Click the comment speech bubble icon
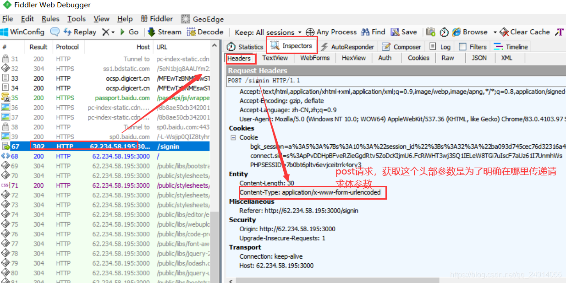The height and width of the screenshot is (283, 566). [x=55, y=32]
